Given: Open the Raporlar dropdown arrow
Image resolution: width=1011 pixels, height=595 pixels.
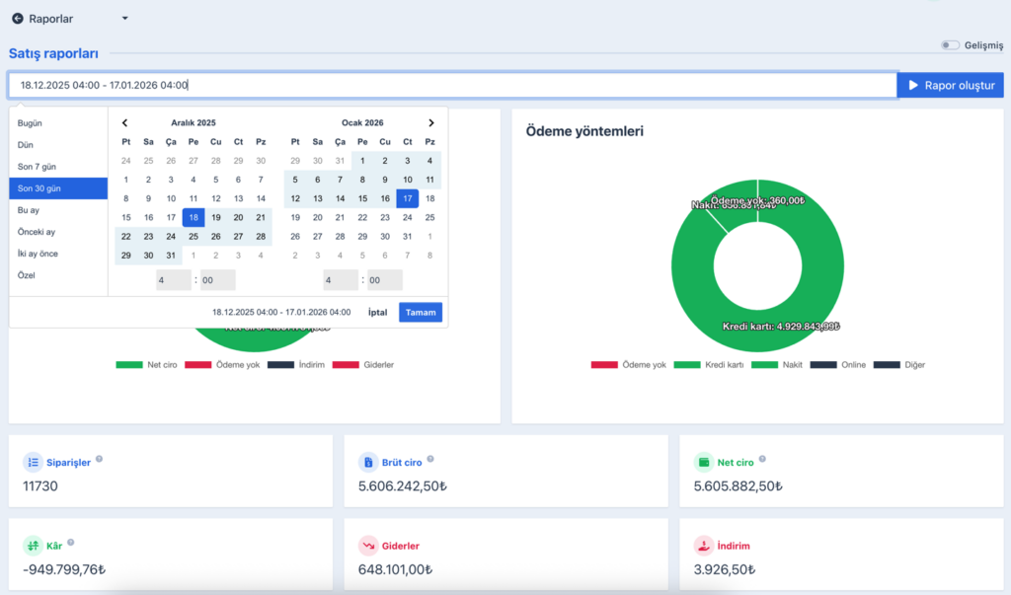Looking at the screenshot, I should pos(124,19).
